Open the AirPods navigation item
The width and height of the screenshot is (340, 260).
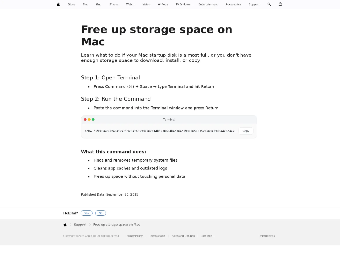pos(163,4)
